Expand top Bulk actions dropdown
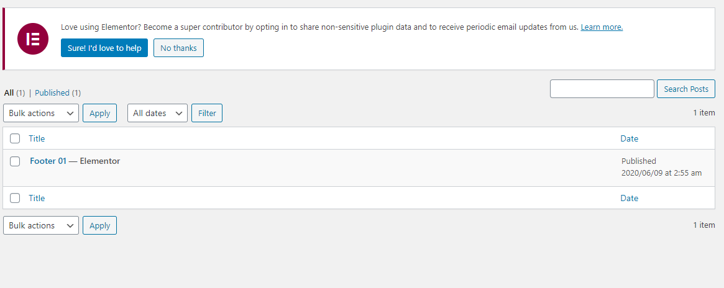 coord(41,113)
